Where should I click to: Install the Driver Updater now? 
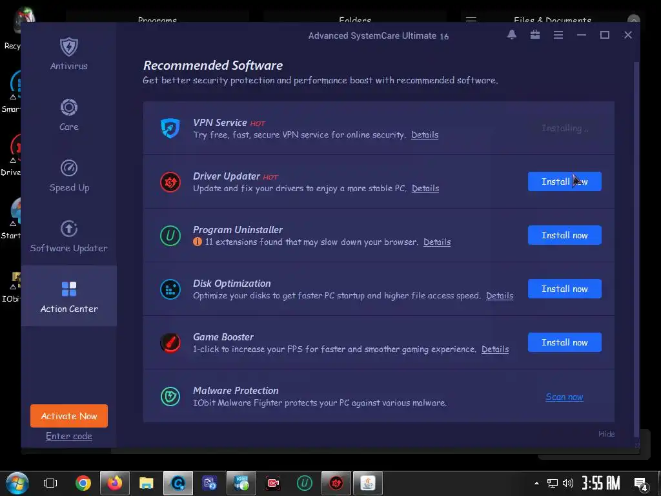point(564,181)
